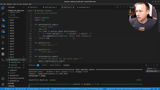Open the Search view in activity bar

click(3, 13)
